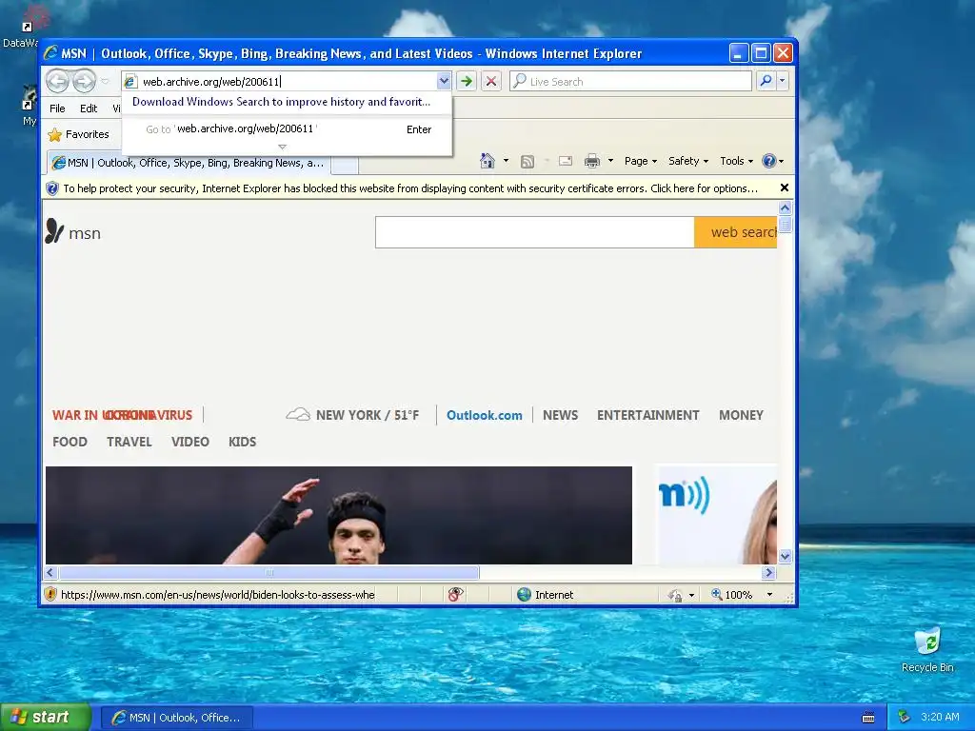Click the Read Mail icon
This screenshot has height=731, width=975.
click(566, 161)
